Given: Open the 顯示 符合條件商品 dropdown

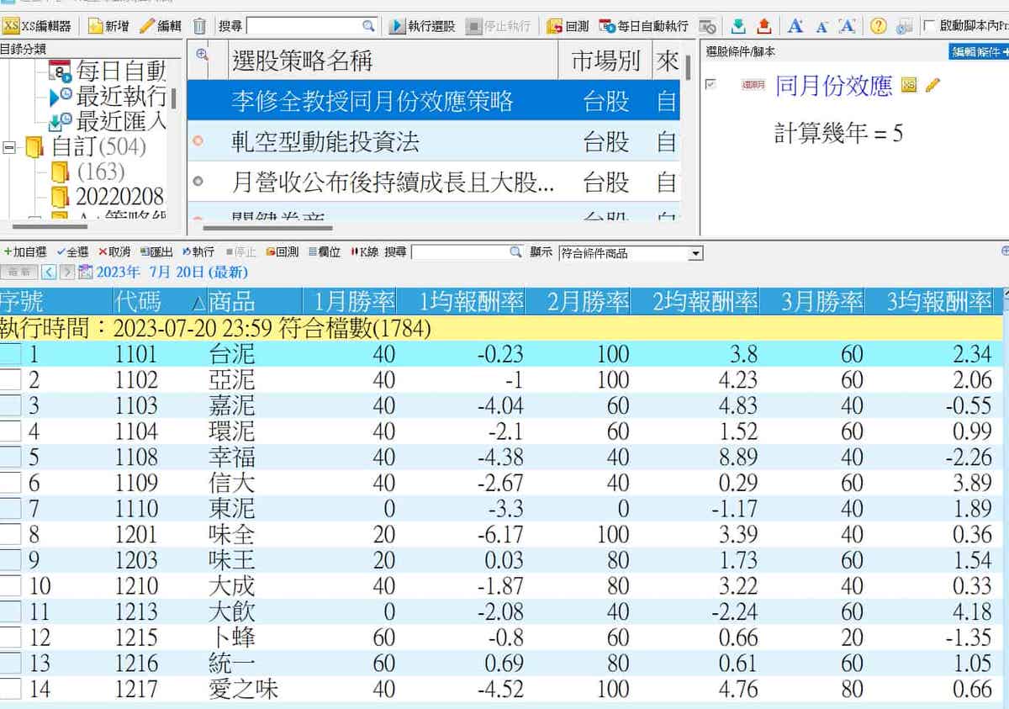Looking at the screenshot, I should point(695,253).
